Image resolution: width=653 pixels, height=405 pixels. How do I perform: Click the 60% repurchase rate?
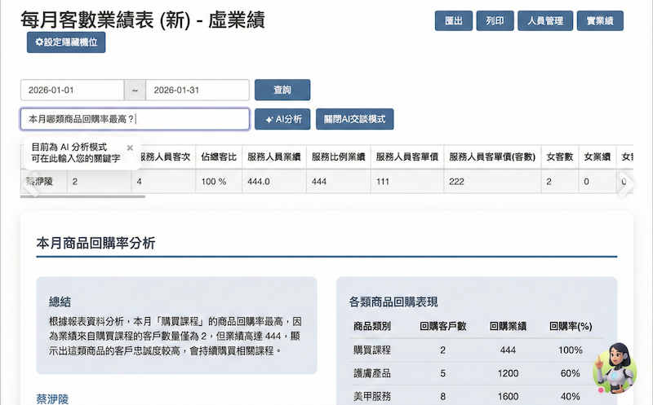pos(571,373)
